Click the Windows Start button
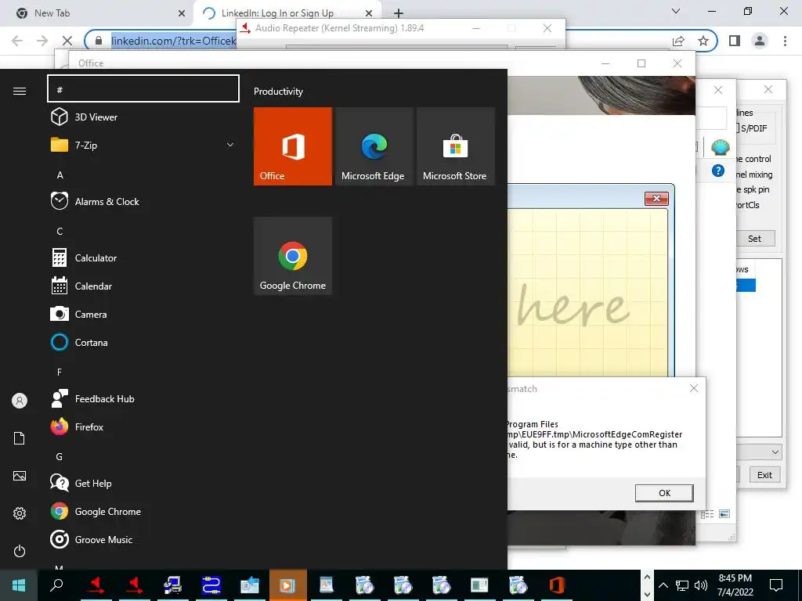The height and width of the screenshot is (601, 802). [19, 585]
